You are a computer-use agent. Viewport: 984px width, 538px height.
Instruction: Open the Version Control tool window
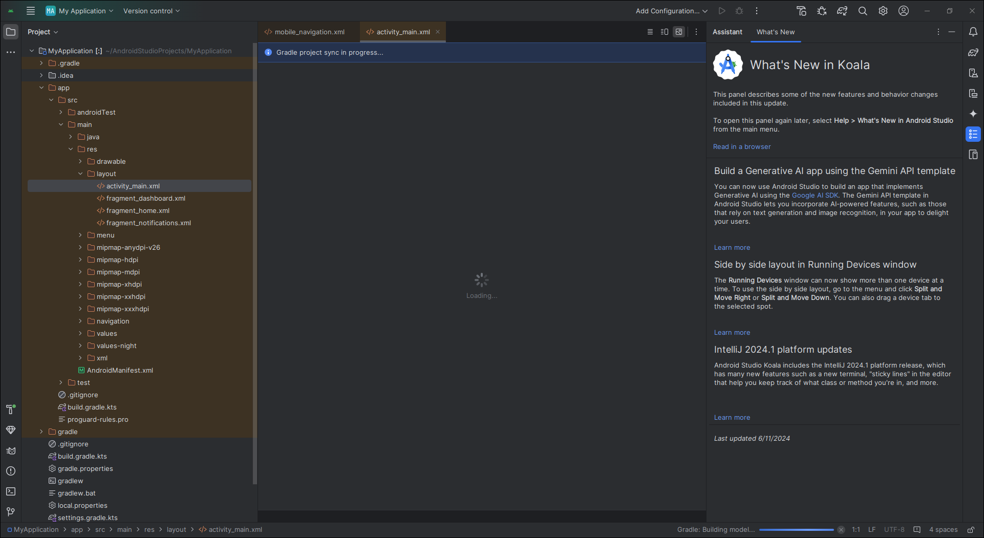(11, 512)
